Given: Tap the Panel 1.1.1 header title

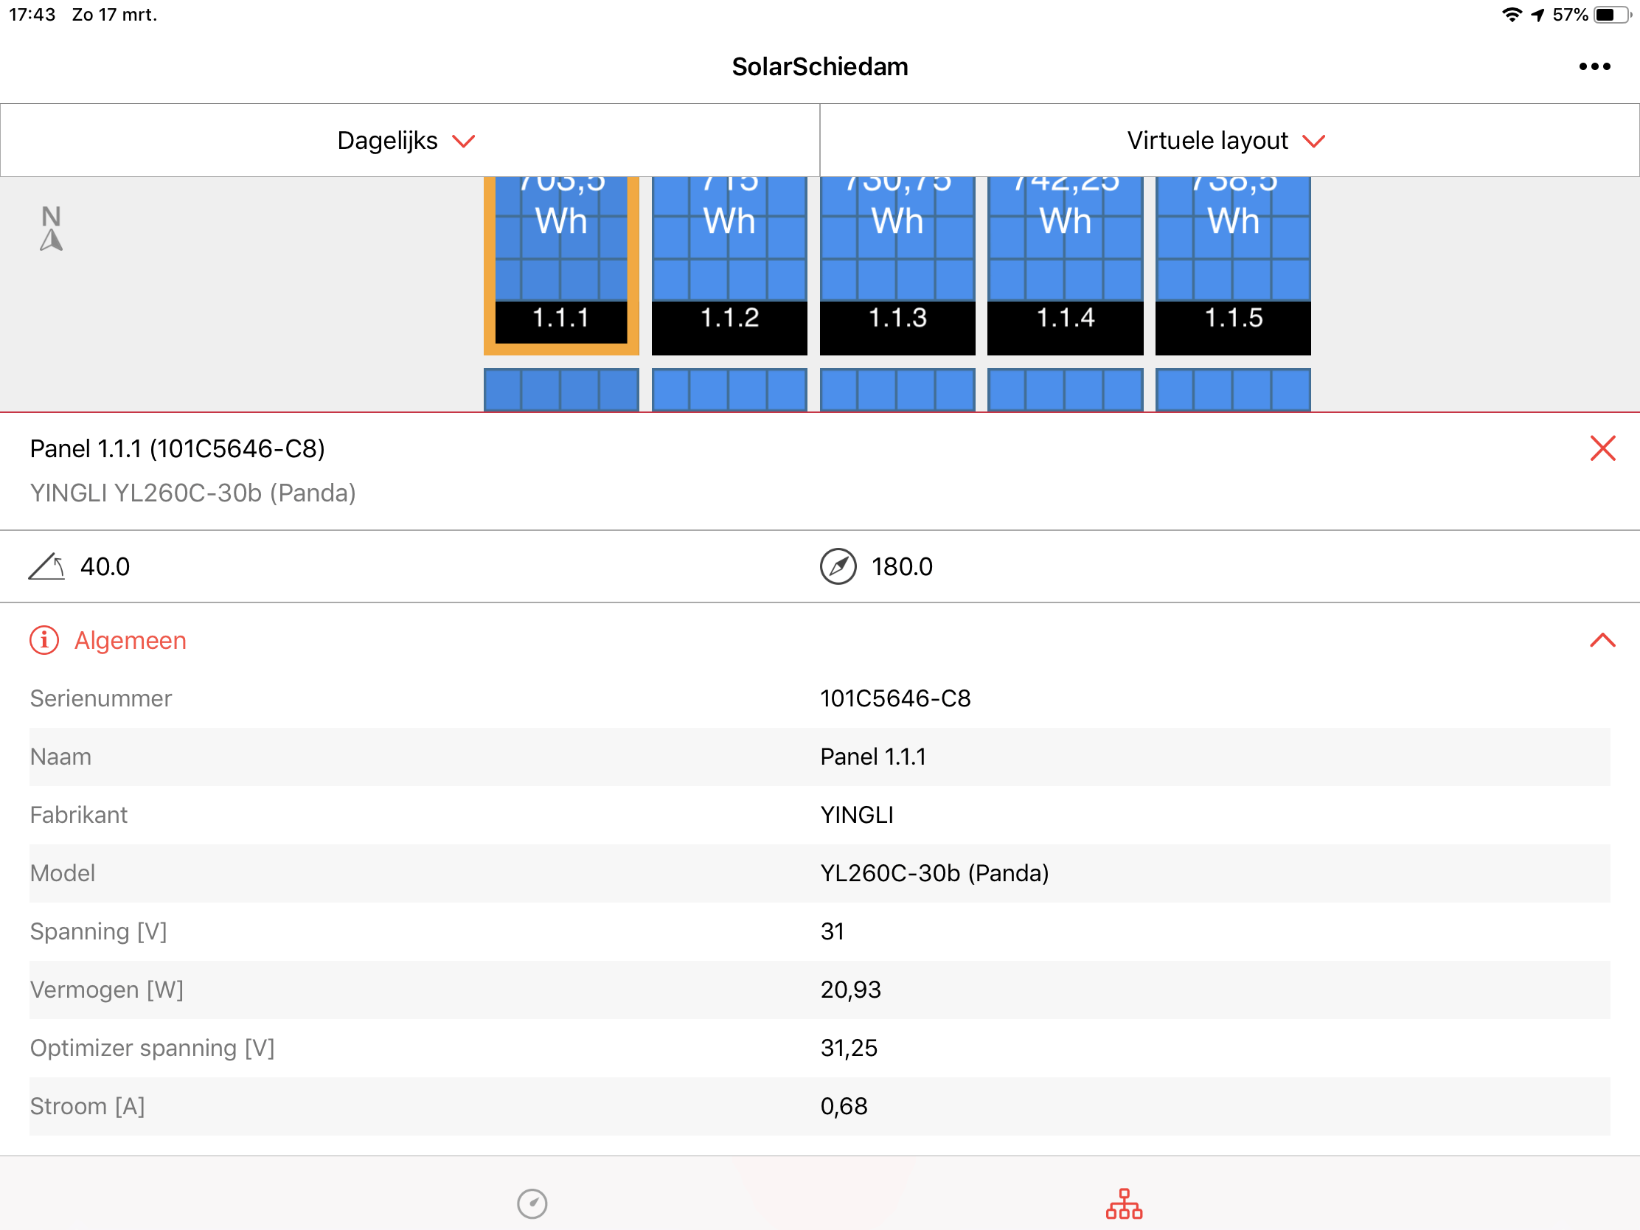Looking at the screenshot, I should (x=177, y=449).
